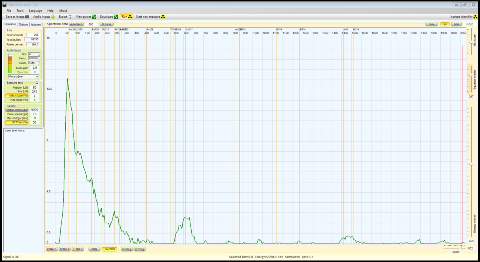Switch to the Isotopes tab
This screenshot has height=262, width=480.
coord(36,24)
